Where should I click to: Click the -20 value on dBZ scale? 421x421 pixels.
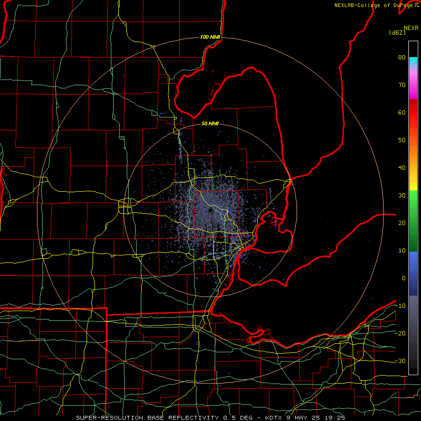click(x=400, y=333)
